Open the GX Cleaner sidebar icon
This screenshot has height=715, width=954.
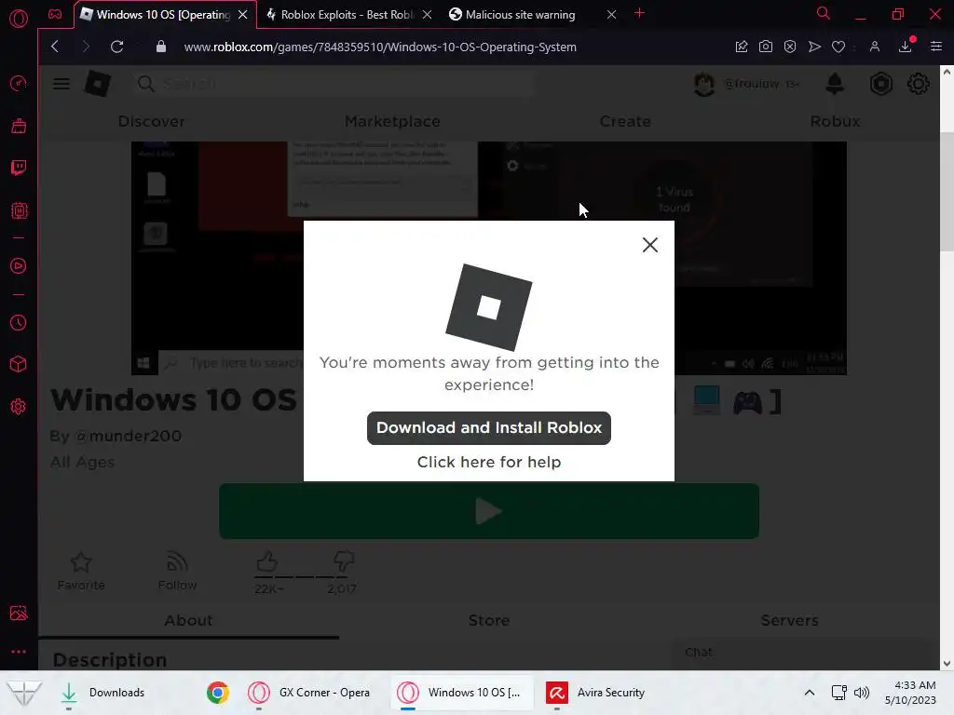[x=19, y=126]
